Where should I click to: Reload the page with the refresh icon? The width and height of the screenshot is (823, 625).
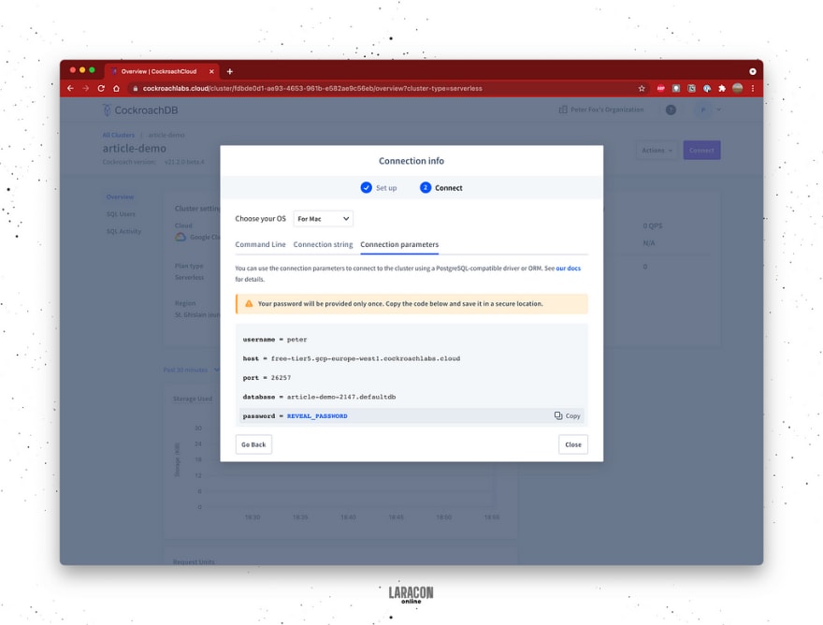click(101, 88)
